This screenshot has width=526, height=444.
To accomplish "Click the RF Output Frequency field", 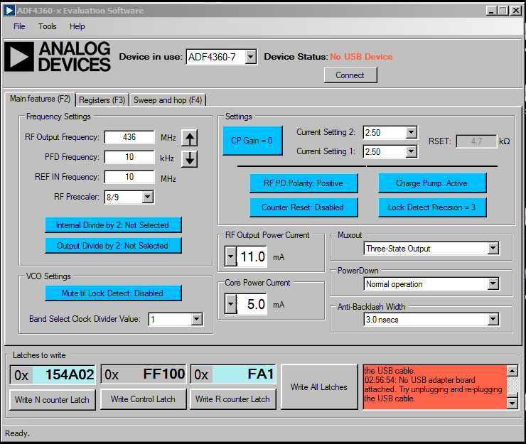I will (129, 137).
